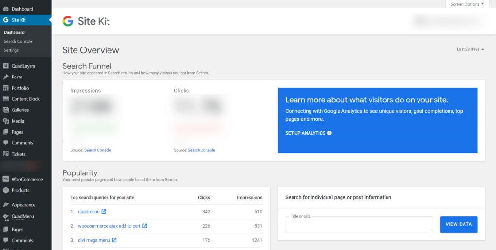
Task: Click the Site Kit G icon in sidebar
Action: 6,20
